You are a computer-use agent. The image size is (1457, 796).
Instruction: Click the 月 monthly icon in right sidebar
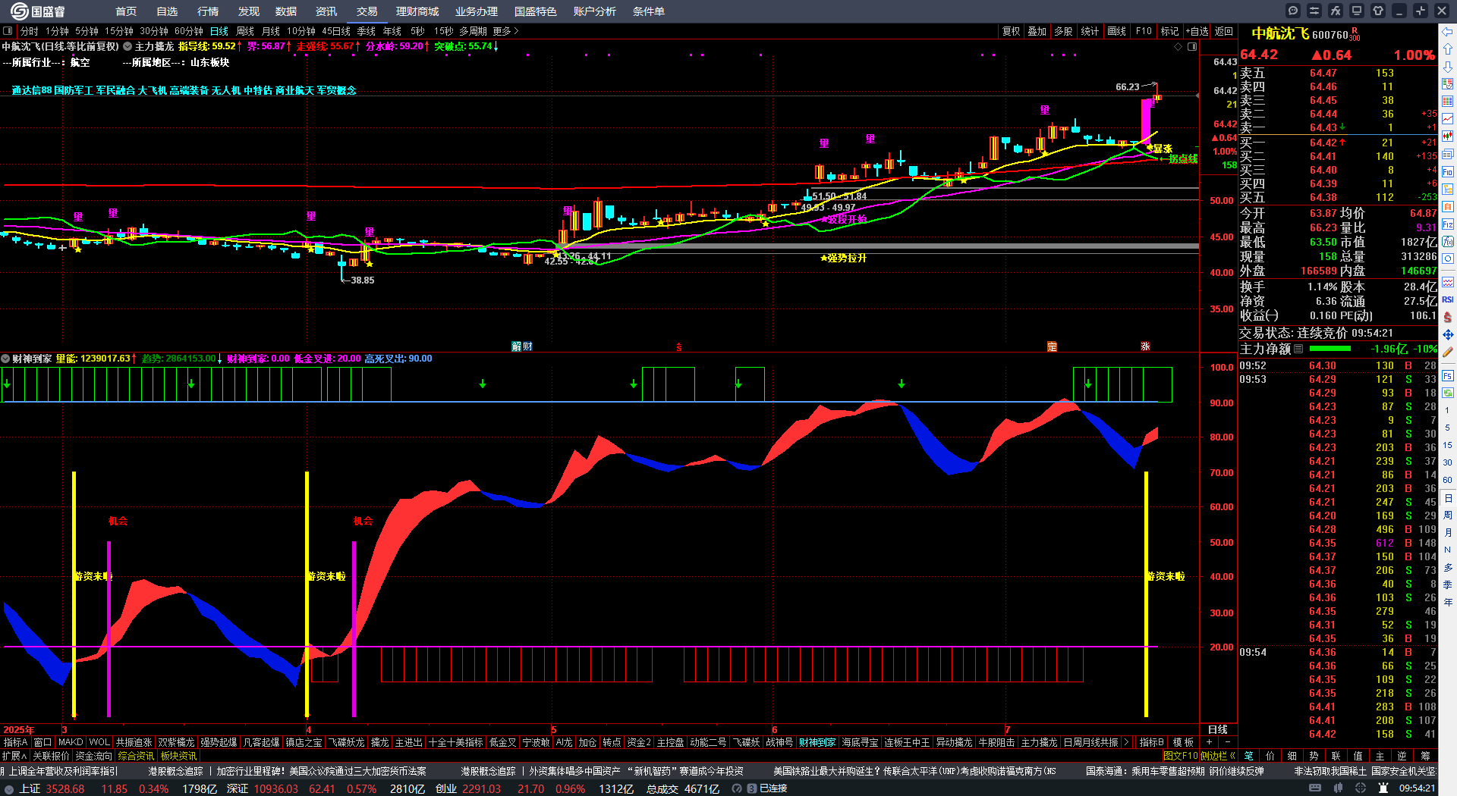[1448, 532]
